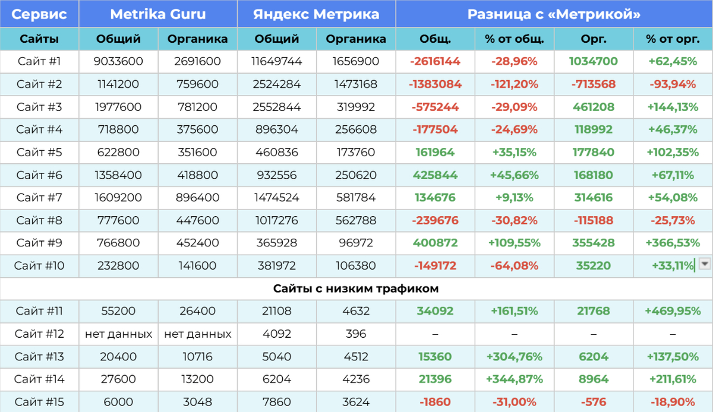
Task: Open the dropdown arrow beside +33,11% cell
Action: 704,264
